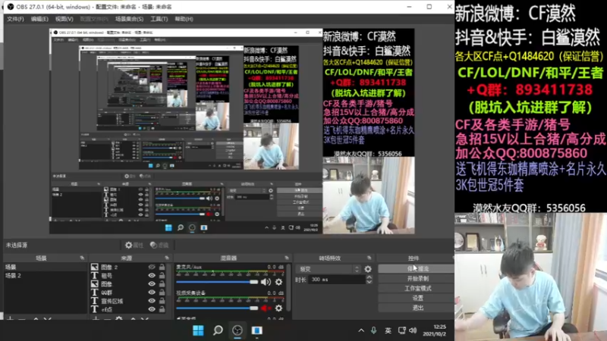Click the OBS Studio taskbar icon
Image resolution: width=607 pixels, height=341 pixels.
coord(237,330)
